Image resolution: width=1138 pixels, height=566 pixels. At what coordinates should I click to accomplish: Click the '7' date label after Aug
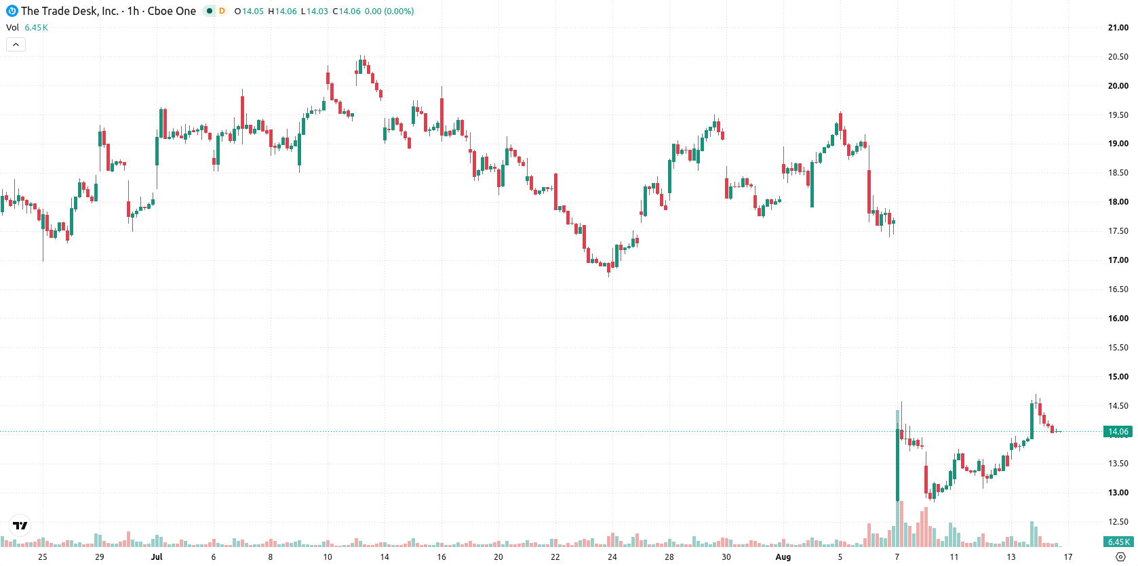[x=897, y=557]
